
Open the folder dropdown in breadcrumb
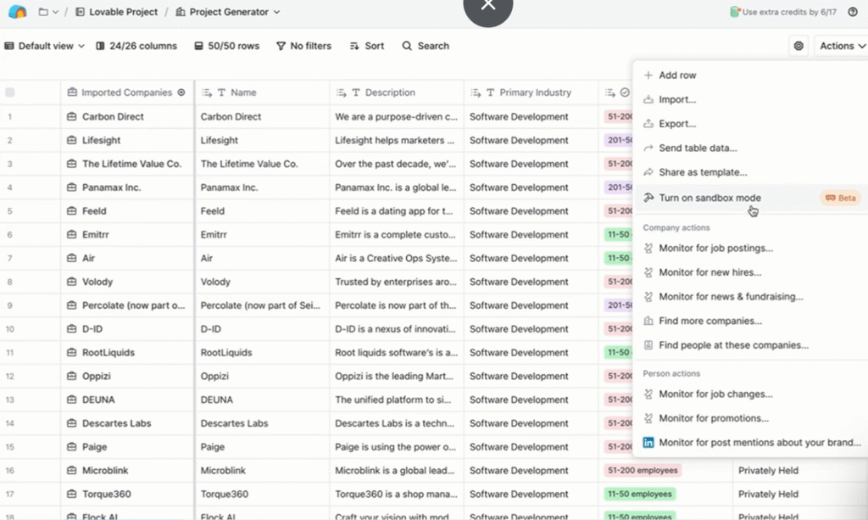point(48,12)
